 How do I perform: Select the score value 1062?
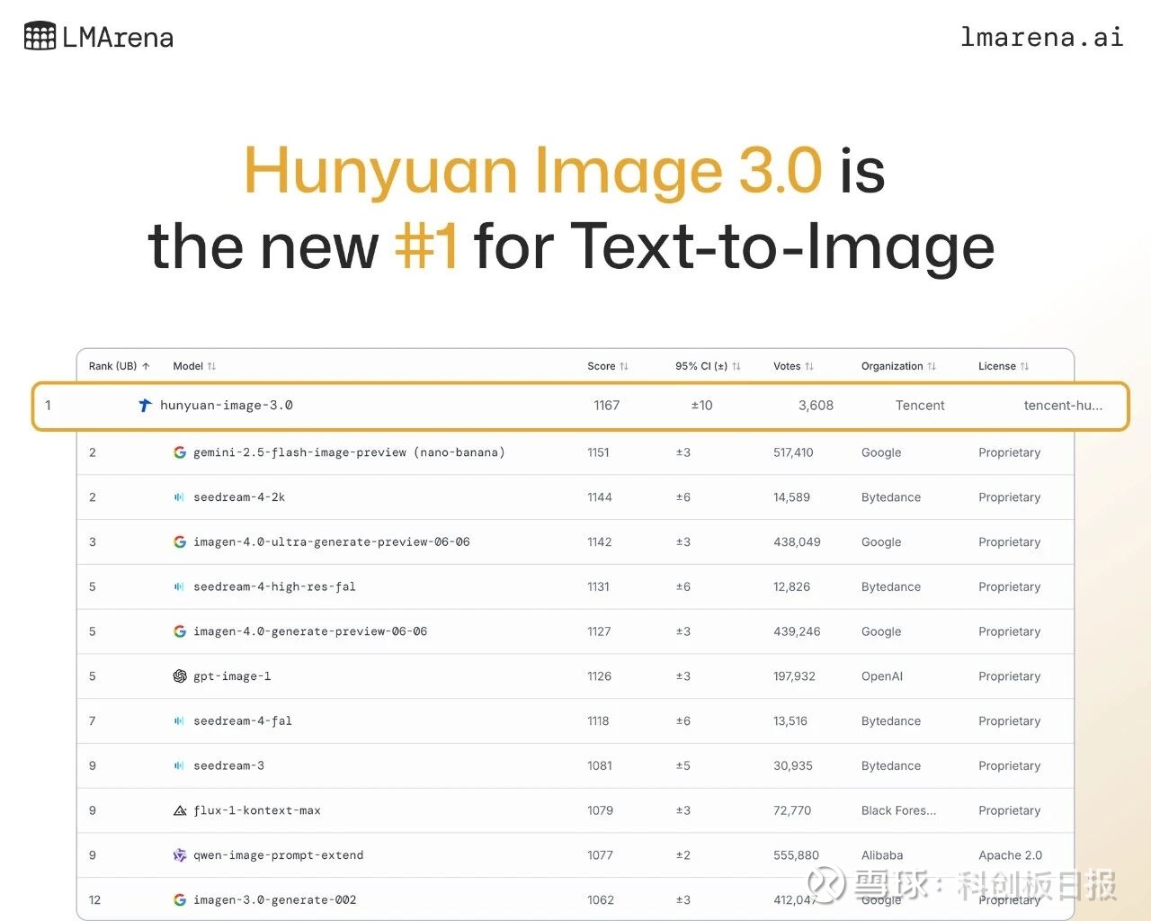tap(601, 900)
